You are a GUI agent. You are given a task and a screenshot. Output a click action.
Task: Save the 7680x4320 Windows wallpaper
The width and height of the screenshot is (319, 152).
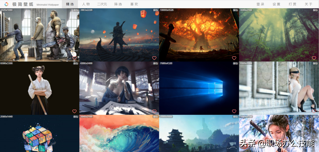235,63
